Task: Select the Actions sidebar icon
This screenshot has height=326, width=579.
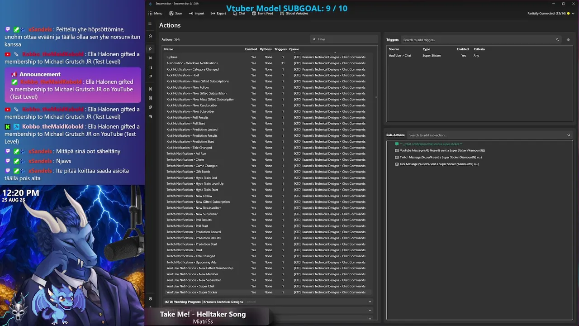Action: point(150,49)
